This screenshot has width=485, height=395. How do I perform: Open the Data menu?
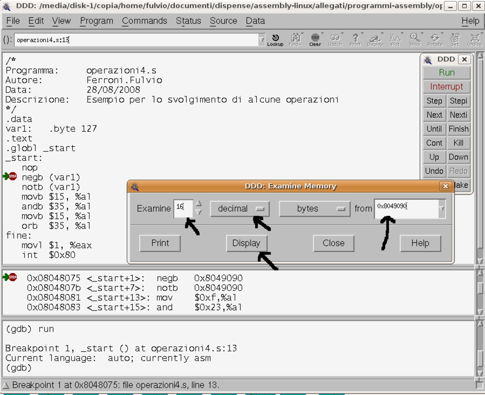255,21
